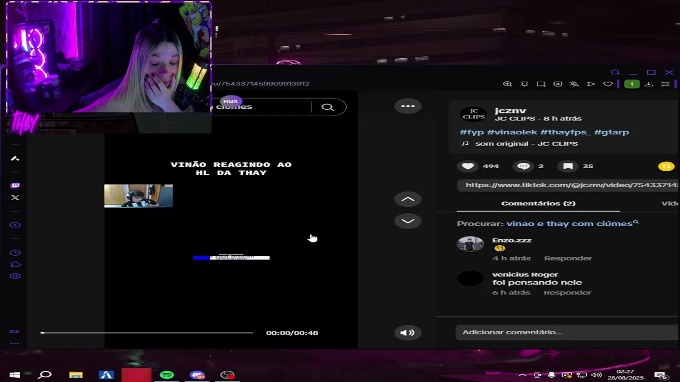Open the video three-dot options menu
Image resolution: width=680 pixels, height=382 pixels.
(408, 106)
